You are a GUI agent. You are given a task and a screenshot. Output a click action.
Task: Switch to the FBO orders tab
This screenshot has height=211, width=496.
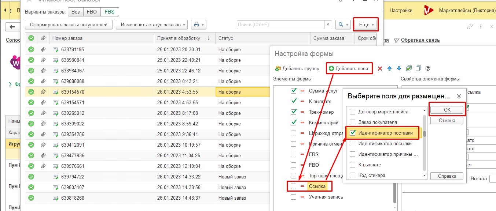(92, 12)
